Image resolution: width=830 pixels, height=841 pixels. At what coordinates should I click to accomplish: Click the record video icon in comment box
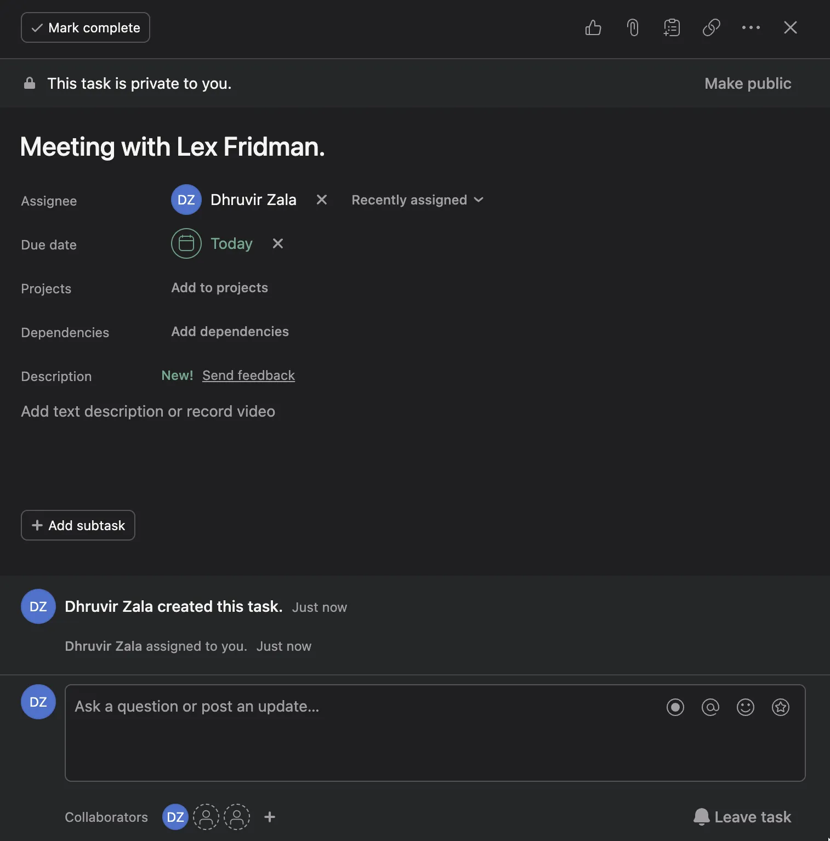click(675, 707)
